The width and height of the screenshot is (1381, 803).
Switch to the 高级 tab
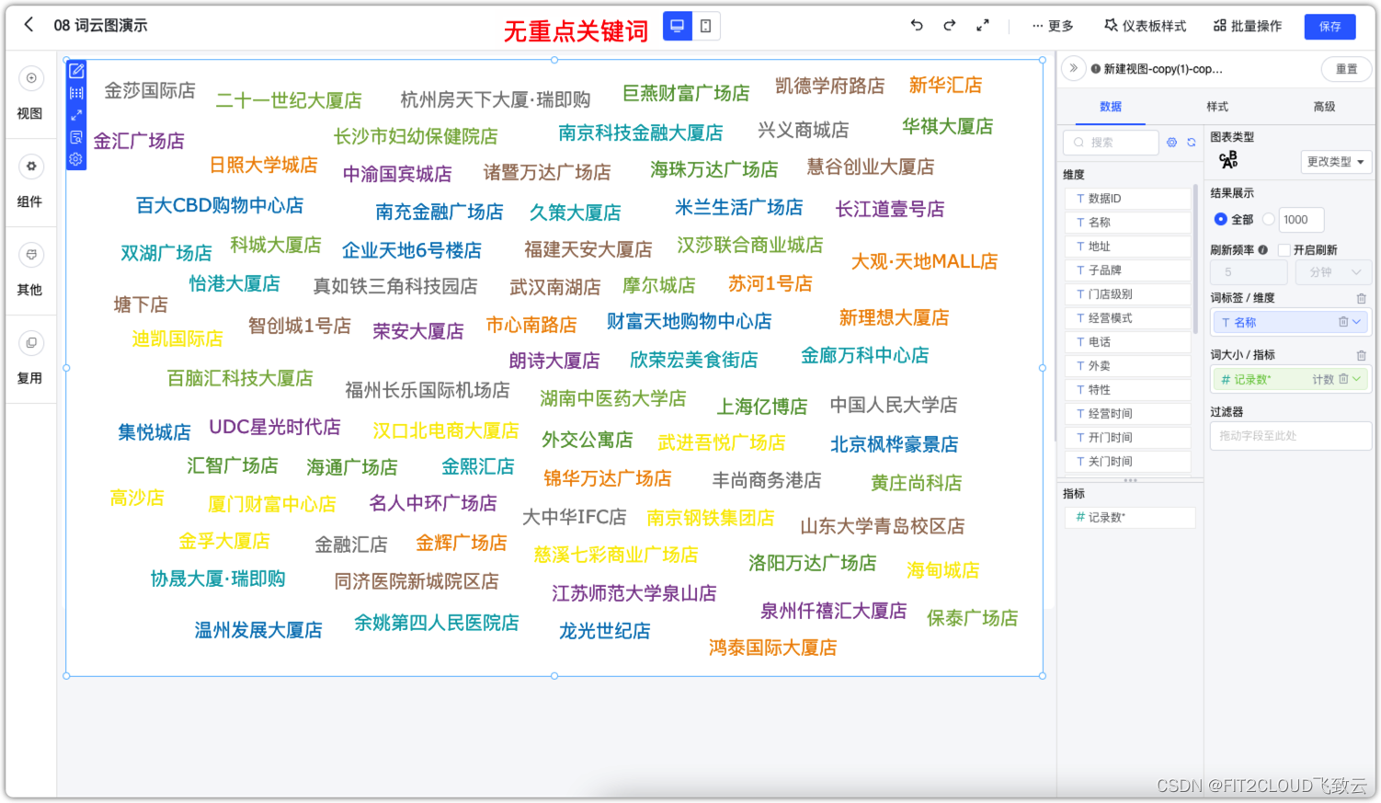(x=1324, y=107)
